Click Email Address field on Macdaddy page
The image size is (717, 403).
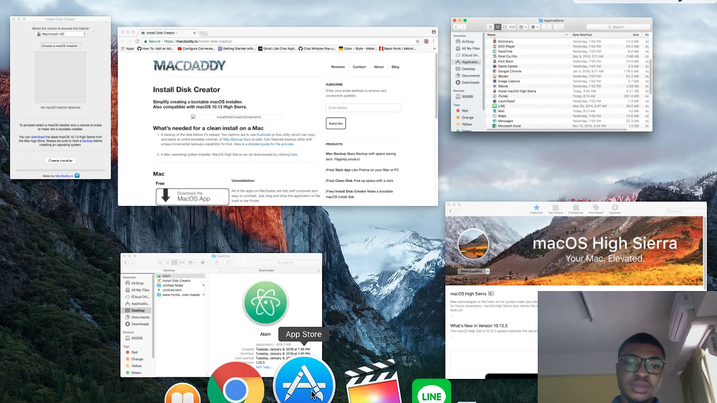[364, 107]
